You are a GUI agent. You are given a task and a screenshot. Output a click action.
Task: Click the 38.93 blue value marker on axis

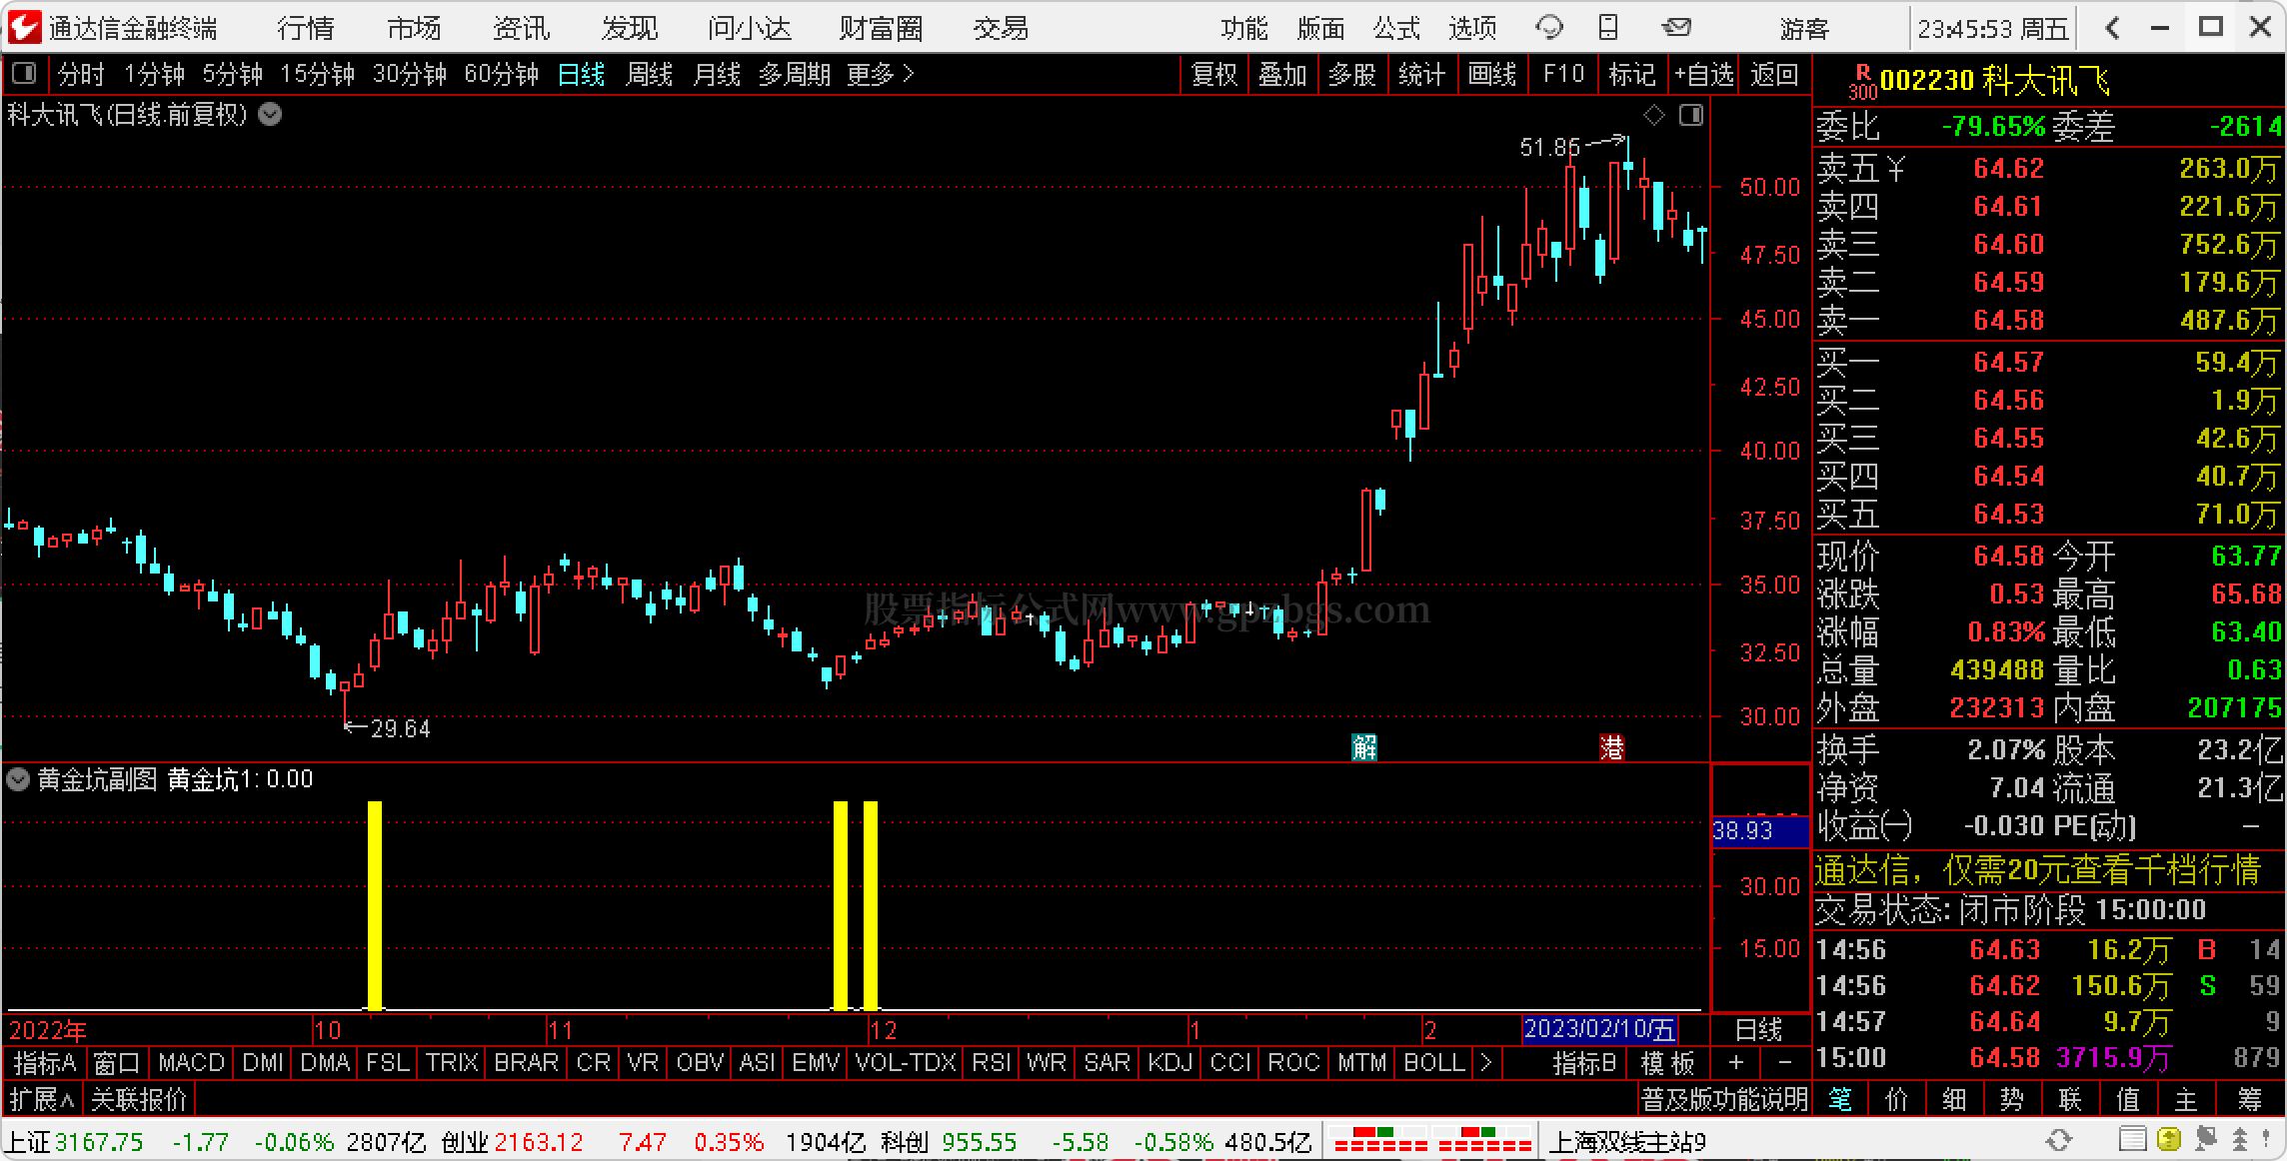pos(1760,830)
